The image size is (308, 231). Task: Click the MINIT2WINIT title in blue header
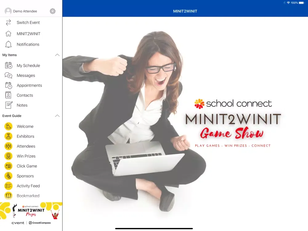pyautogui.click(x=185, y=11)
